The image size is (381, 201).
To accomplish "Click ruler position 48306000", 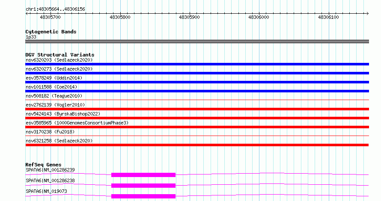I will tap(259, 17).
